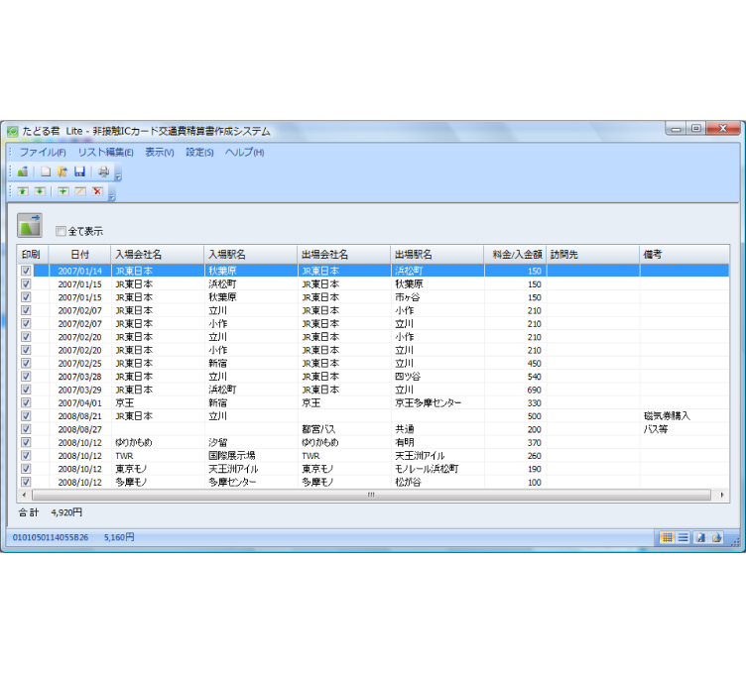Expand the second toolbar overflow options arrow
This screenshot has width=746, height=674.
point(112,197)
